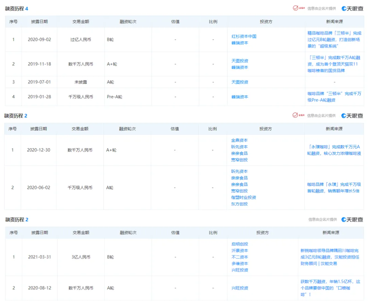Open 兴旺投资 link in the 2020-08-12 row

pos(240,288)
